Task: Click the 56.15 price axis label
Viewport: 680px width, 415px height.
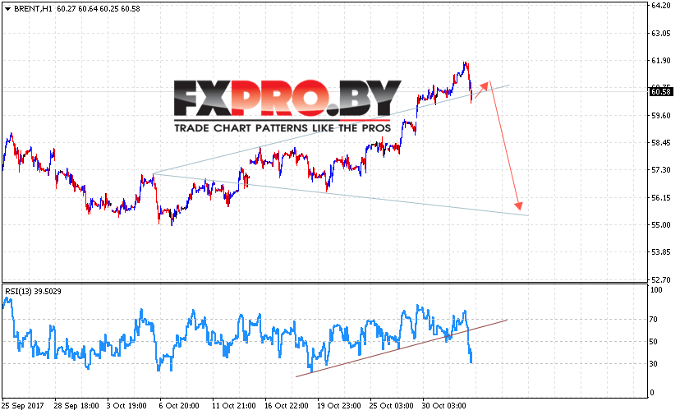Action: [661, 197]
